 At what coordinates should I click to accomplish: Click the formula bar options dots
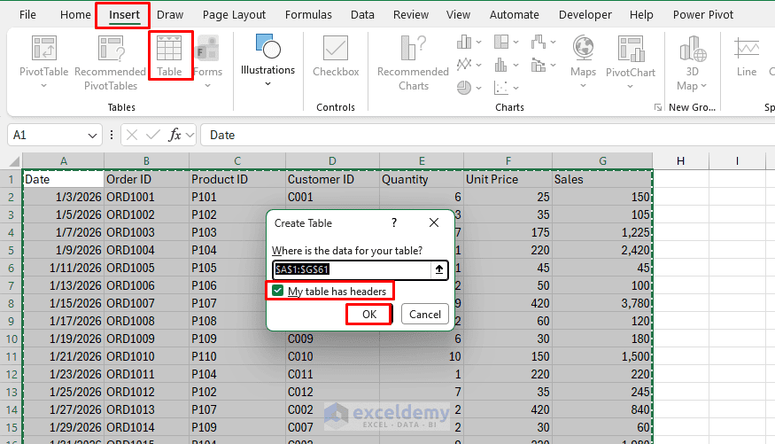[112, 135]
